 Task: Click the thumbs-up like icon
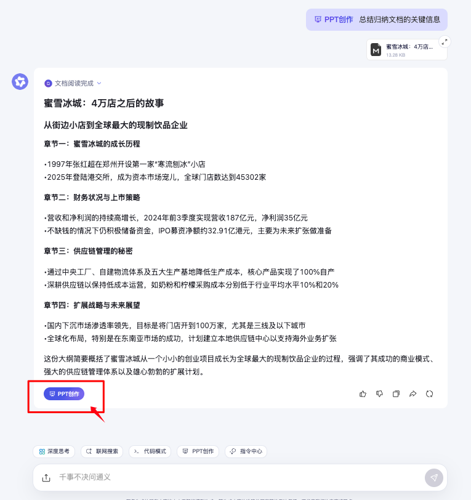click(x=363, y=394)
